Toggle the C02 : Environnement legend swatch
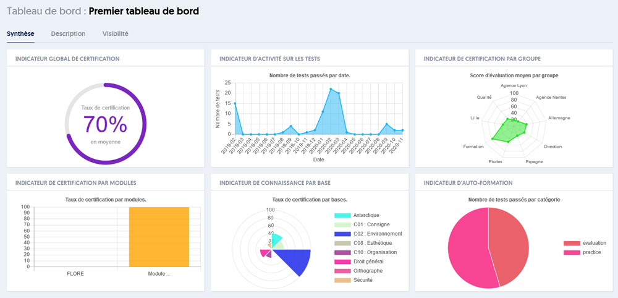The width and height of the screenshot is (618, 298). tap(342, 234)
